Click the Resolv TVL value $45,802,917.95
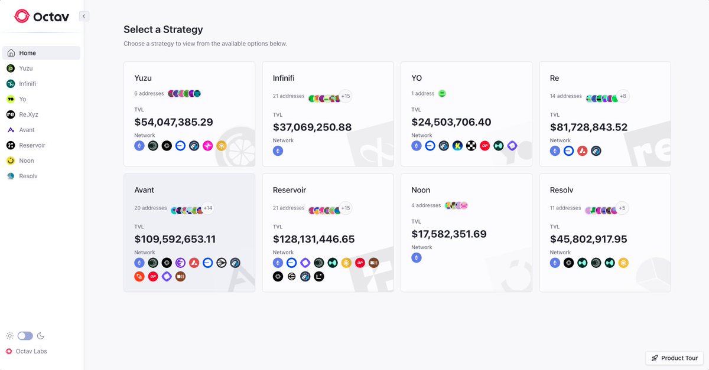Image resolution: width=709 pixels, height=370 pixels. click(588, 239)
